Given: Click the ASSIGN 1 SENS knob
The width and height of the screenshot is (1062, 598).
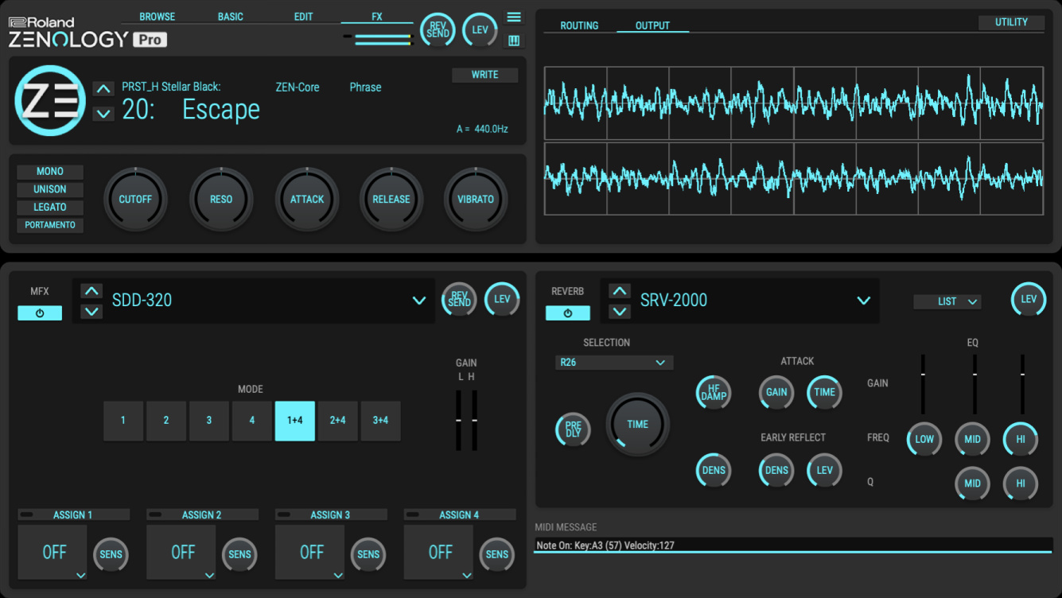Looking at the screenshot, I should pos(111,554).
